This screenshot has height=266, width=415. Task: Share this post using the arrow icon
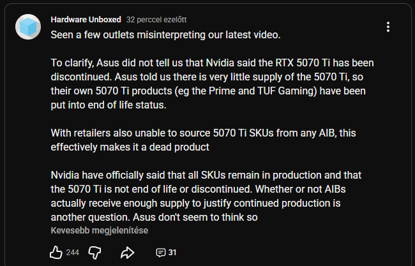[128, 252]
